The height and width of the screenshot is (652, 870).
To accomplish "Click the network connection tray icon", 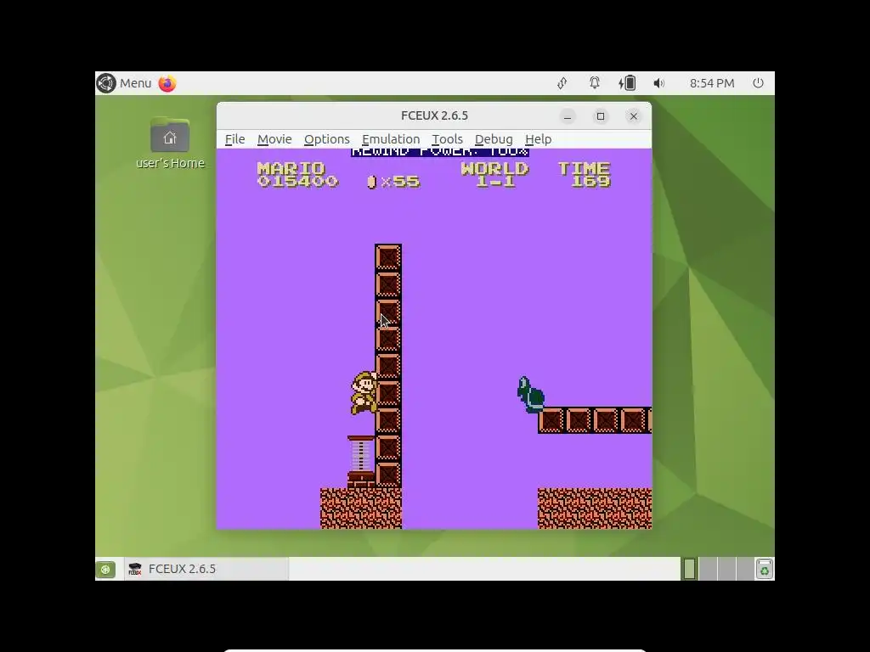I will pyautogui.click(x=562, y=83).
